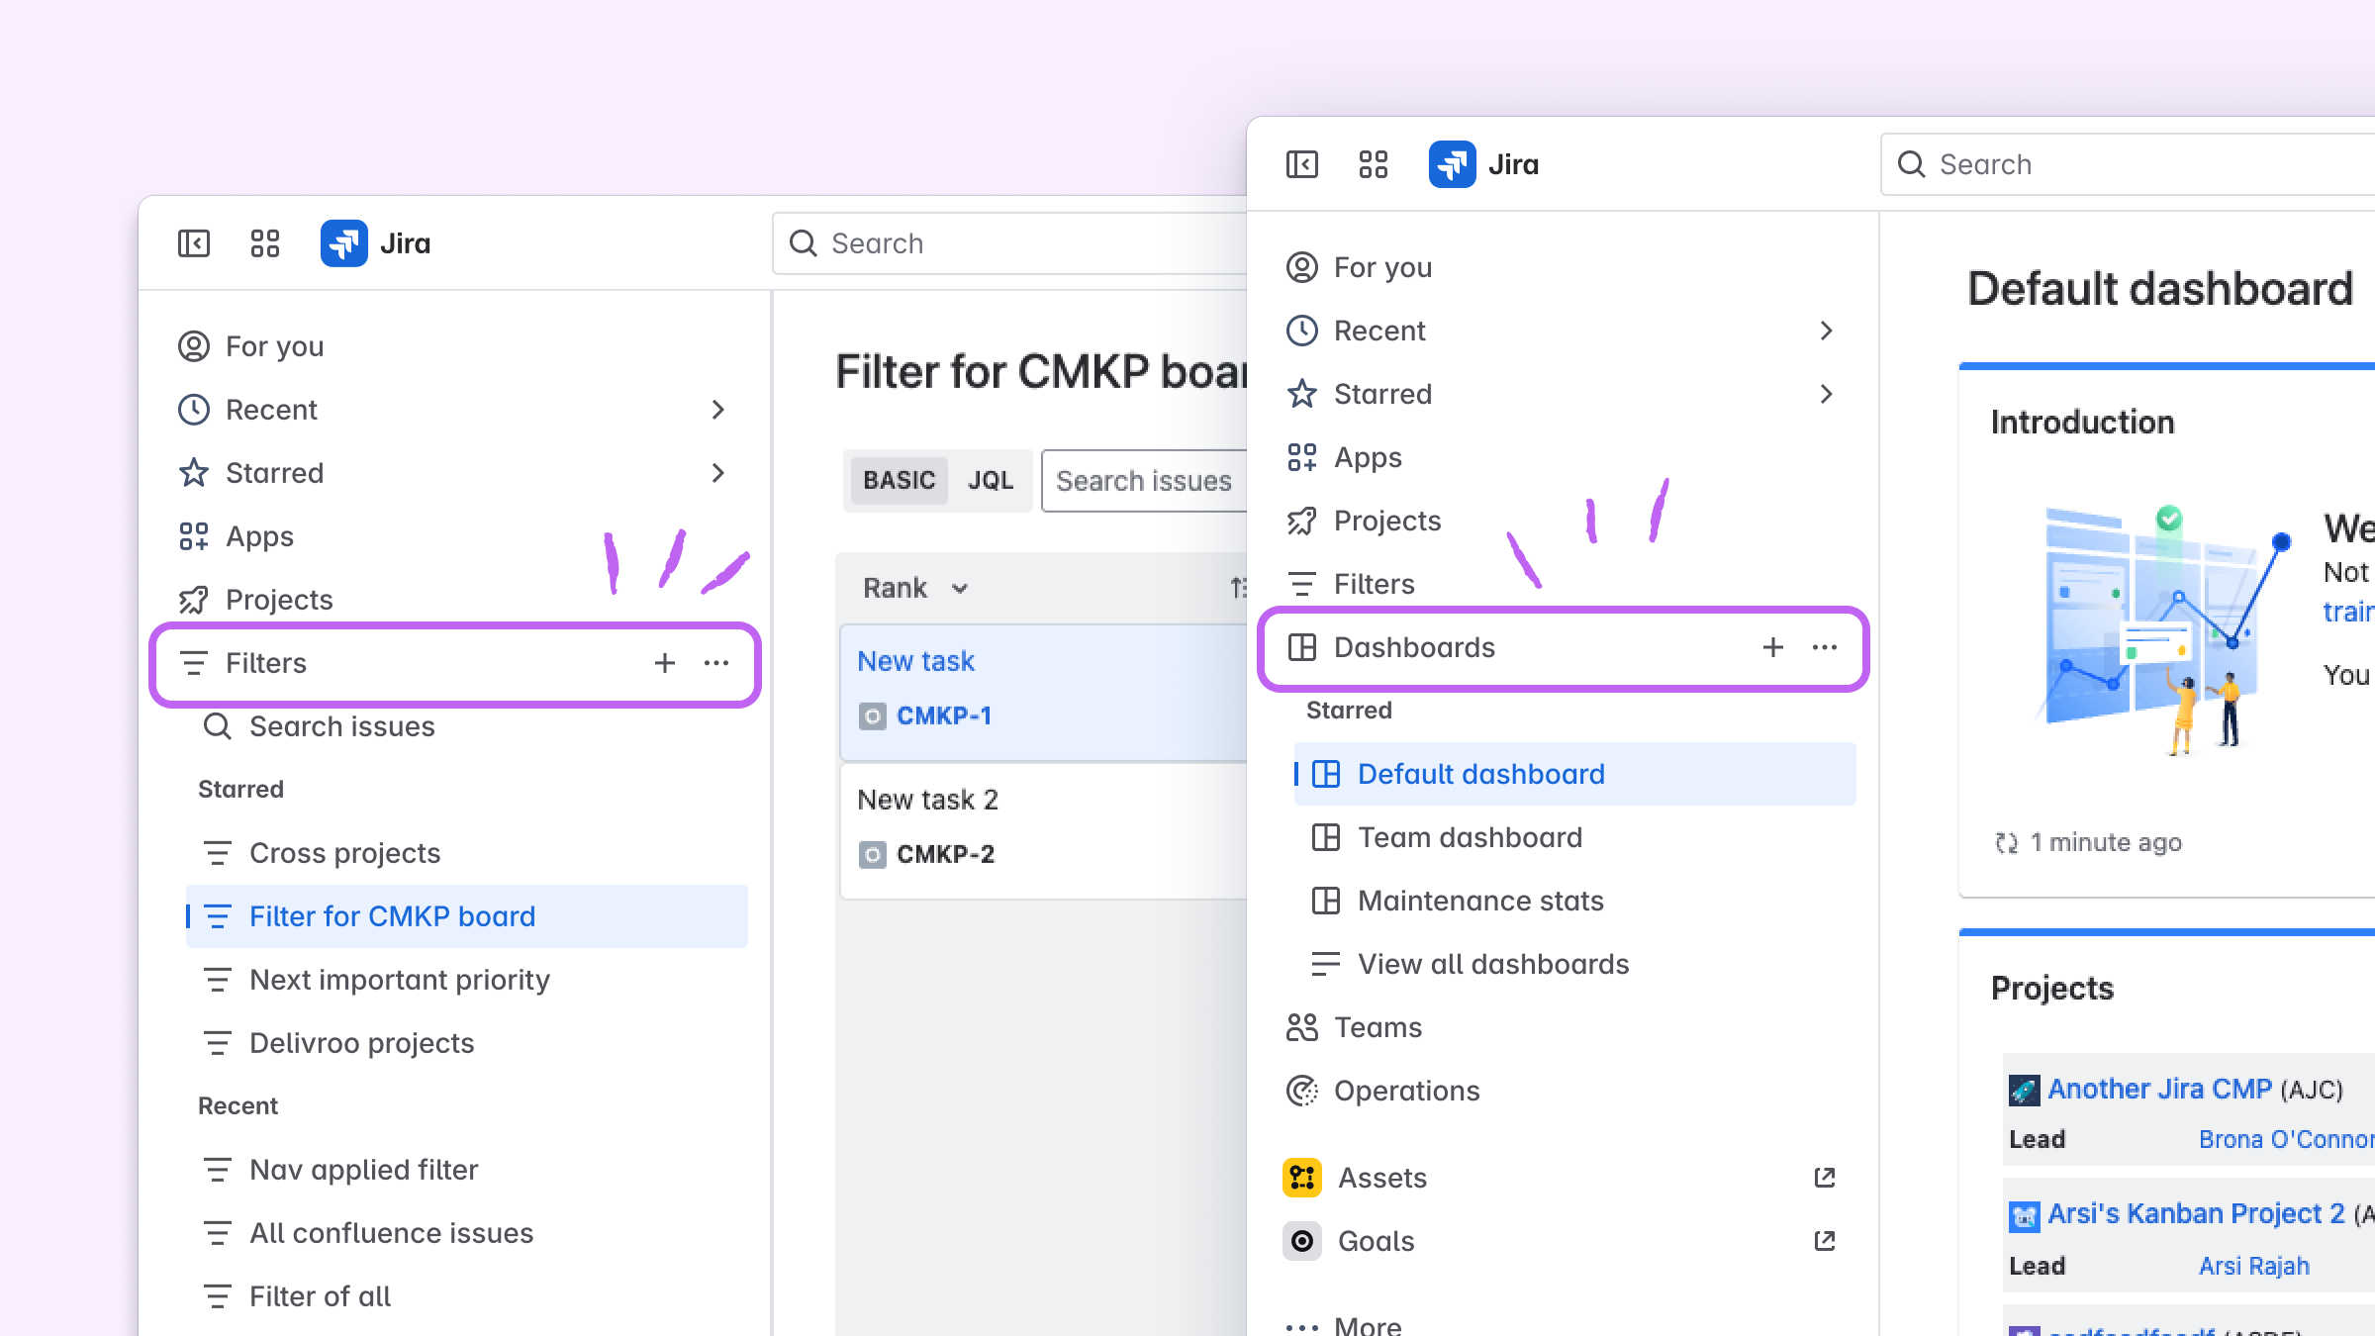Expand Recent chevron in left window

(718, 410)
